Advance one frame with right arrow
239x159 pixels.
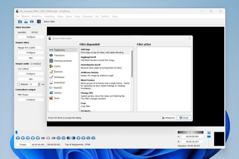coord(28,138)
